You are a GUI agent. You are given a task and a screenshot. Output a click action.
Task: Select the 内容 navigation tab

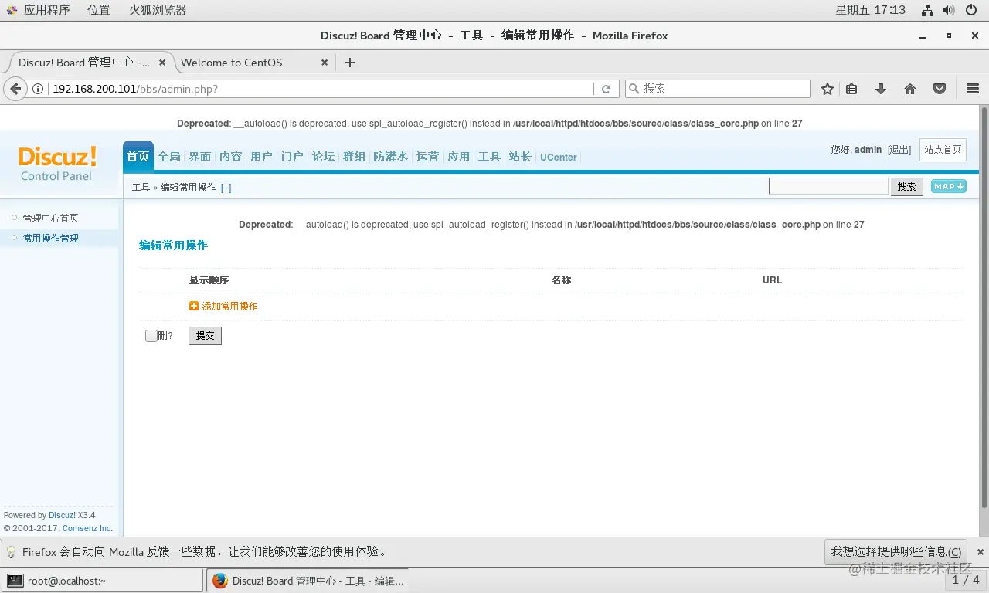pos(230,157)
